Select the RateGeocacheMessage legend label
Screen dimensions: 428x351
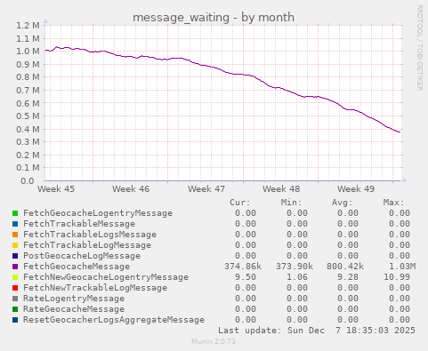[x=74, y=309]
